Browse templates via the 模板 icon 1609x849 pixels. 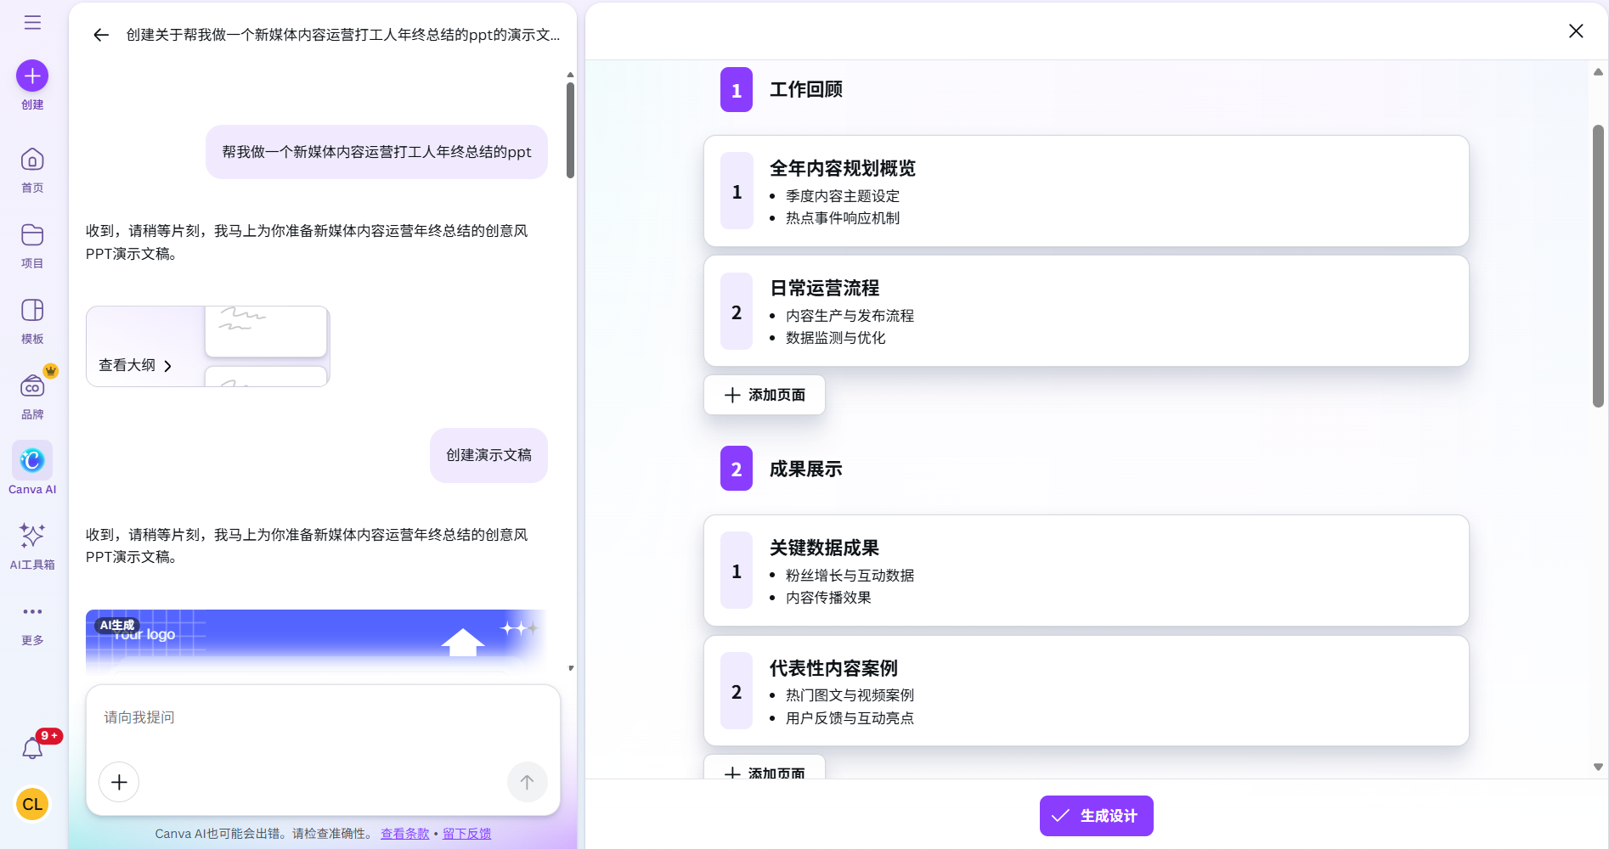point(31,311)
